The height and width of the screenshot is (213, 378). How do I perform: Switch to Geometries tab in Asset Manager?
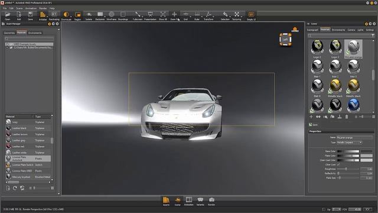tap(9, 33)
